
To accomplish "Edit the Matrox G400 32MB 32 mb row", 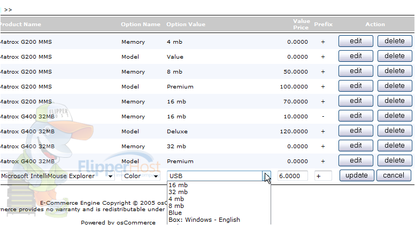I will 356,146.
